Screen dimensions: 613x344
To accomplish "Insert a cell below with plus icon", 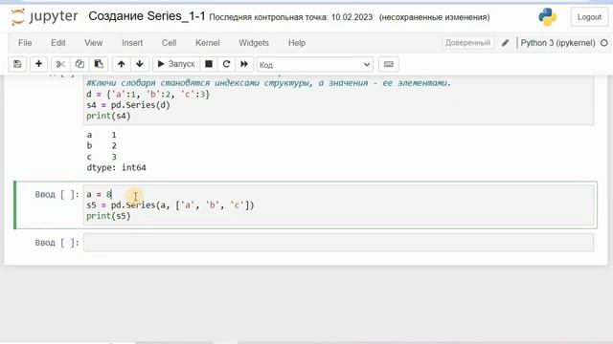I will [x=38, y=64].
